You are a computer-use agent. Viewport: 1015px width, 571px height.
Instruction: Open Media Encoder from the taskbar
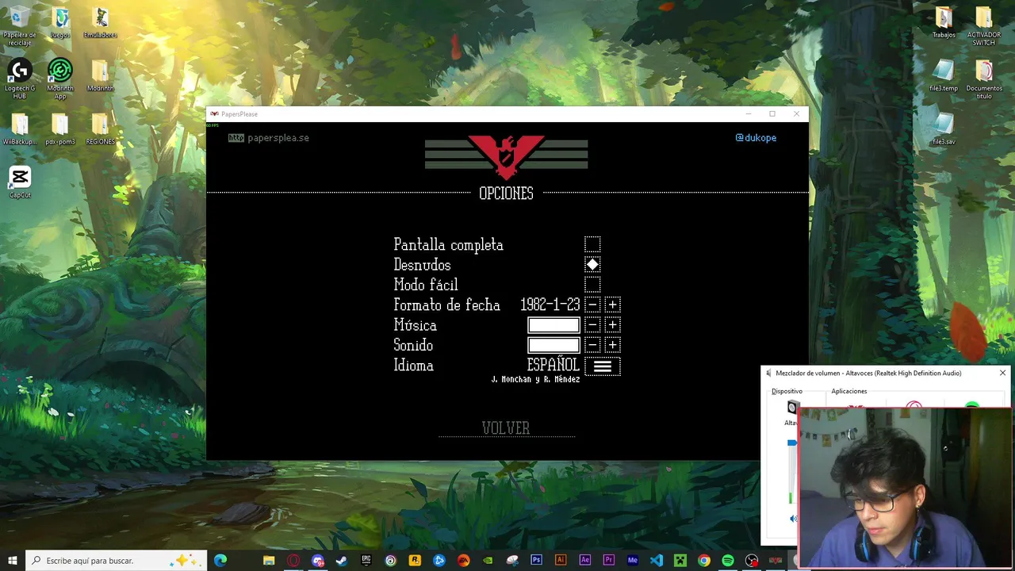[632, 561]
